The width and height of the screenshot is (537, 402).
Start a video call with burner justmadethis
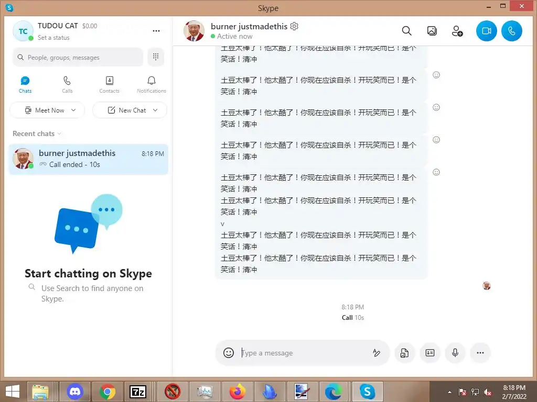coord(486,31)
